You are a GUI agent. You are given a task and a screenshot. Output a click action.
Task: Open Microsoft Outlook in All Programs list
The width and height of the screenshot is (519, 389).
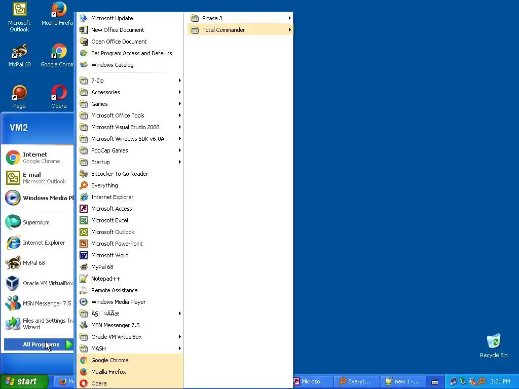pyautogui.click(x=130, y=232)
